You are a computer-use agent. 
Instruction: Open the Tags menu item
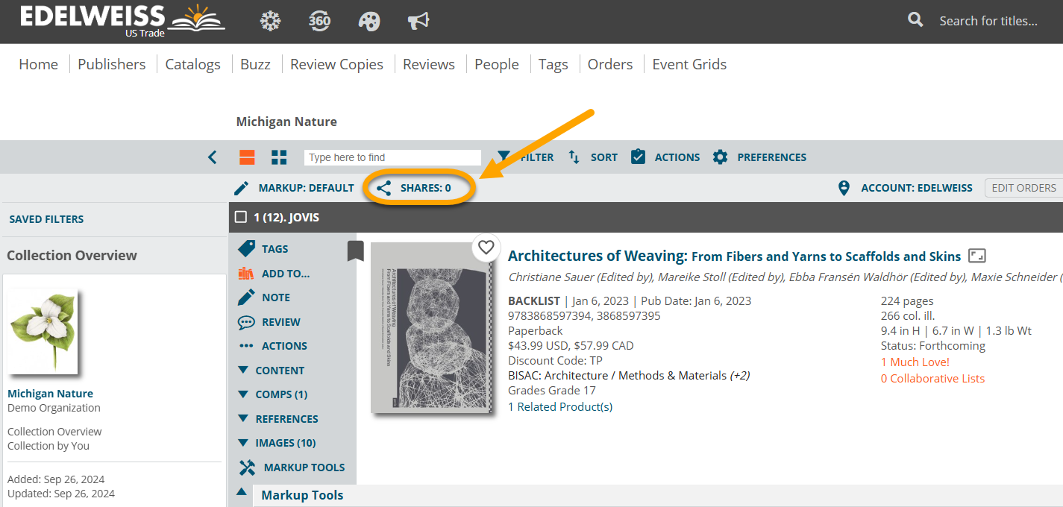tap(554, 64)
